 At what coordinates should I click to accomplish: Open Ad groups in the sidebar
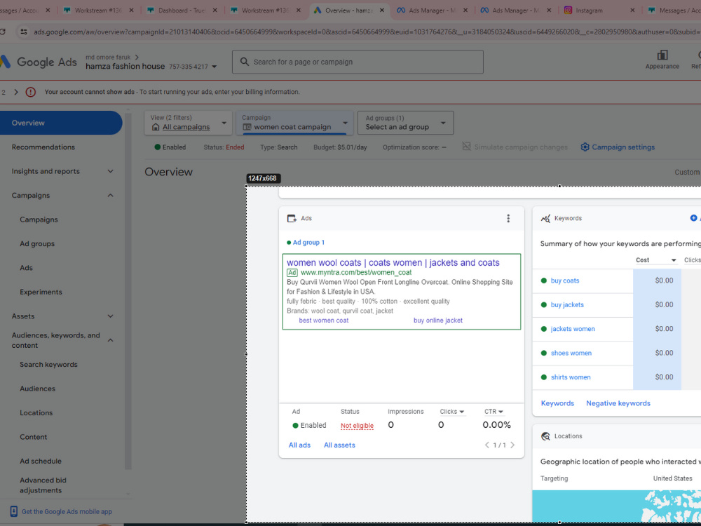coord(37,244)
